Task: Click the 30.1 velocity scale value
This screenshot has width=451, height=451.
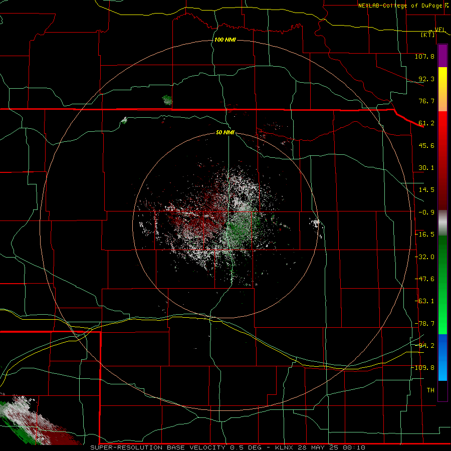Action: [x=426, y=168]
